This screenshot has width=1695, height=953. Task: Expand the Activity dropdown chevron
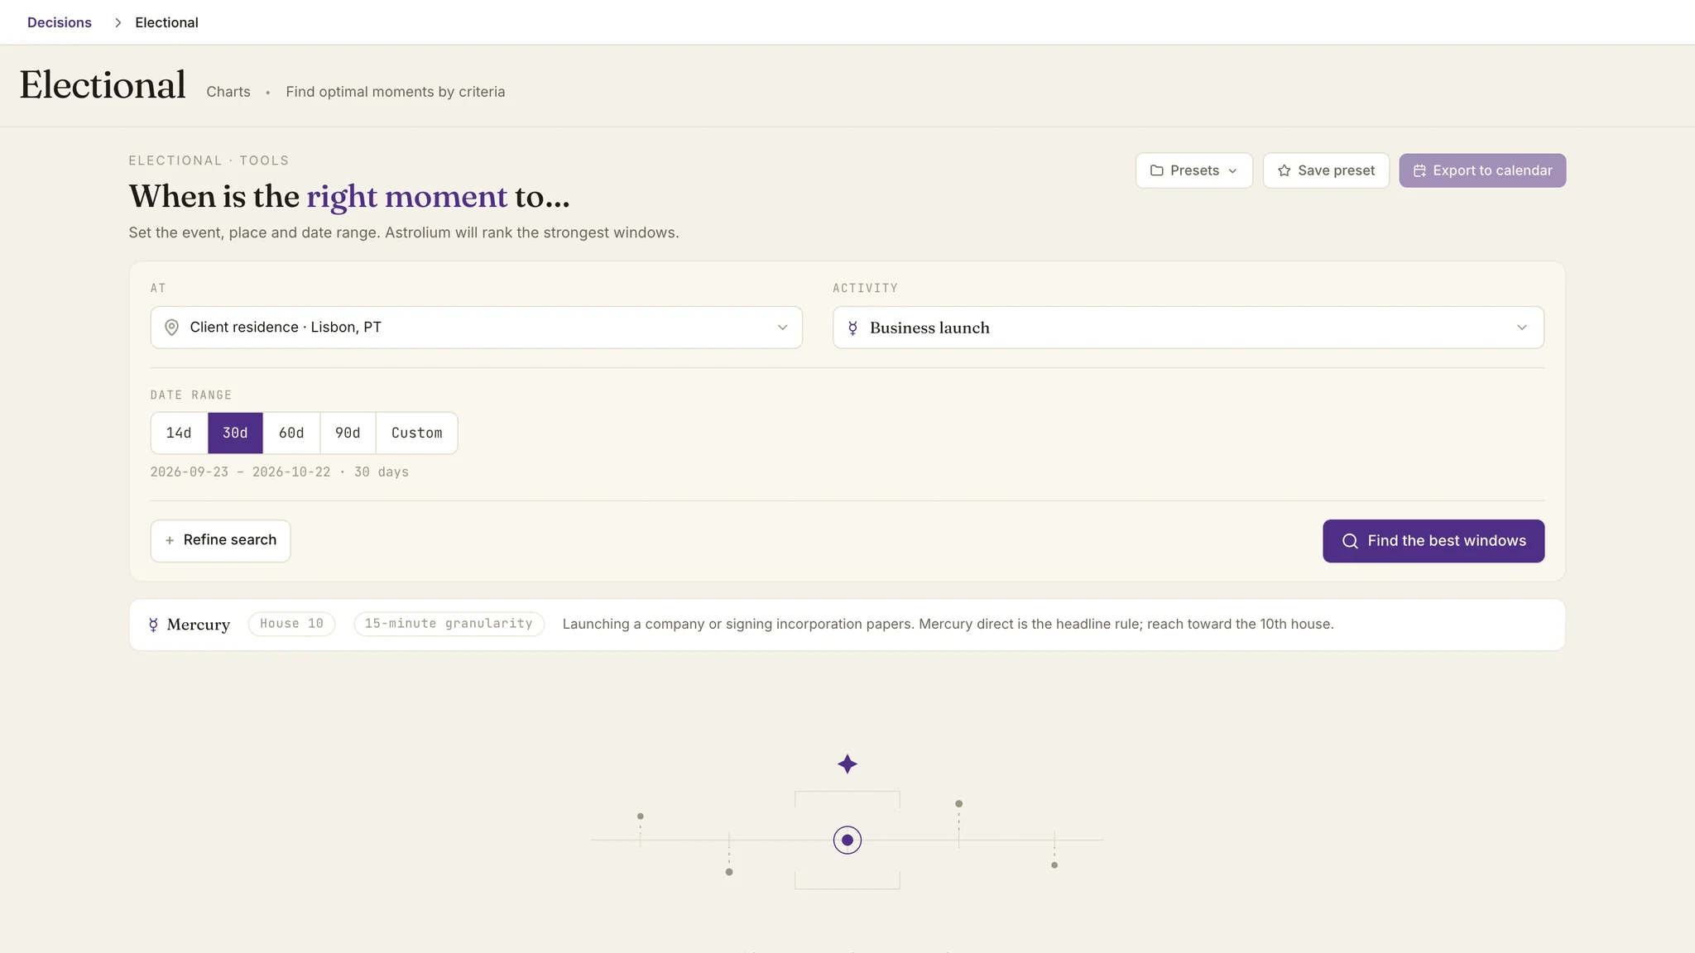[1521, 328]
